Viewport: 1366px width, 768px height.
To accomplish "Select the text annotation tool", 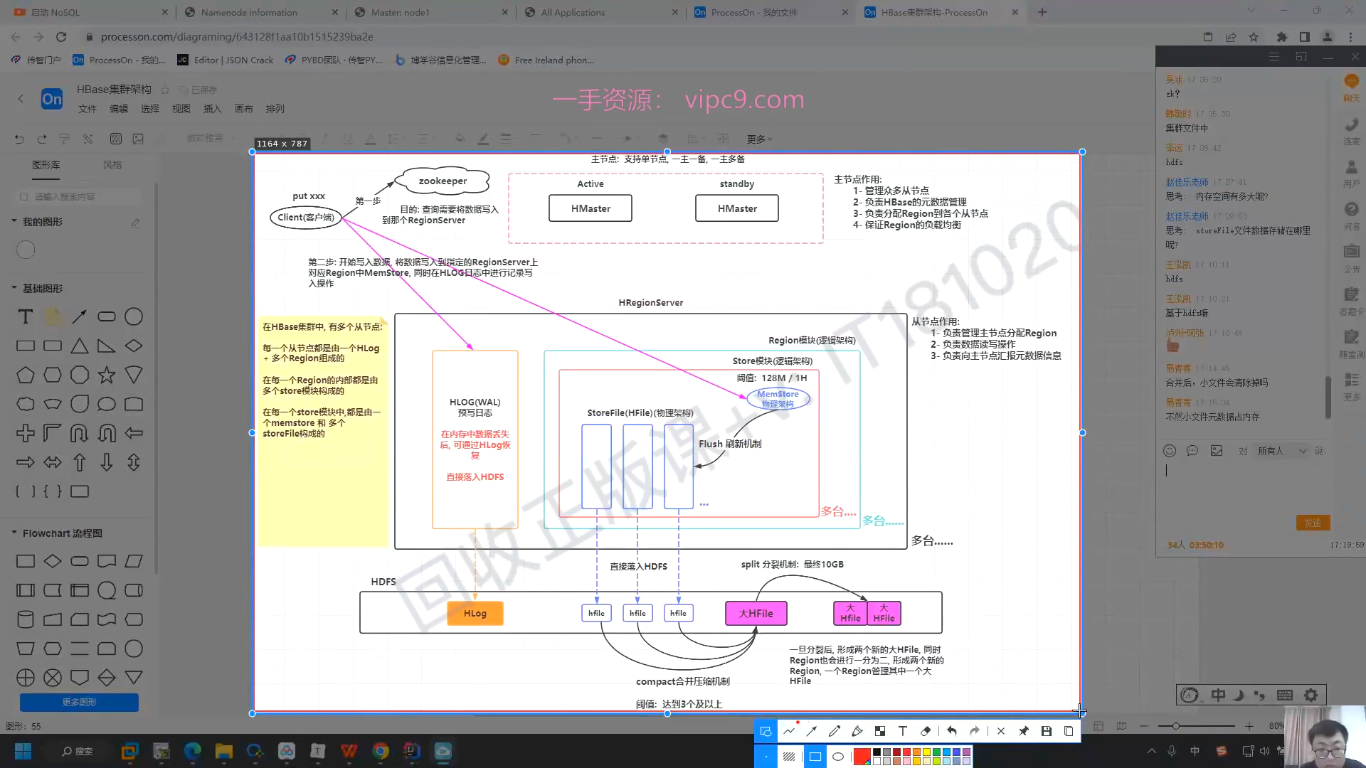I will tap(903, 731).
